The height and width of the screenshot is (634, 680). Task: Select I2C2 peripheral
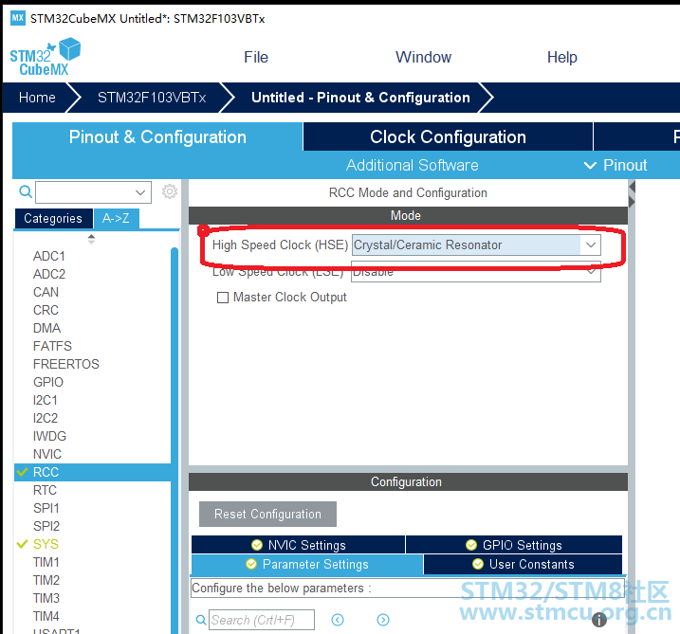point(46,418)
